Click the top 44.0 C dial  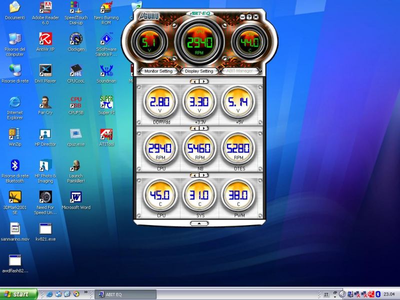coord(249,42)
